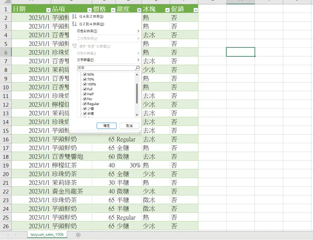The width and height of the screenshot is (313, 240).
Task: Select the 促銷 否 cell in row 12
Action: pos(184,104)
